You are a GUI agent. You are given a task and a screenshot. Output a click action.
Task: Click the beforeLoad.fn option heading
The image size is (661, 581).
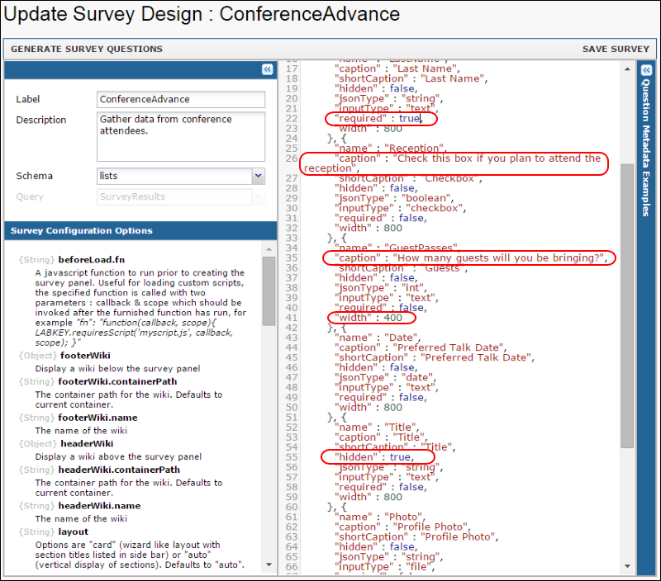[92, 260]
